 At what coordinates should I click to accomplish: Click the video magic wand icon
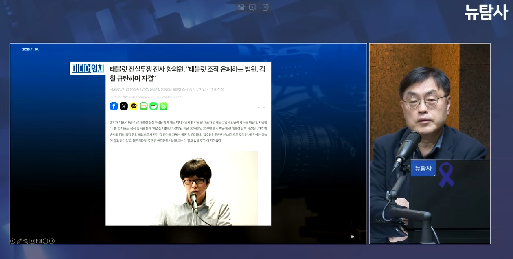coord(253,7)
